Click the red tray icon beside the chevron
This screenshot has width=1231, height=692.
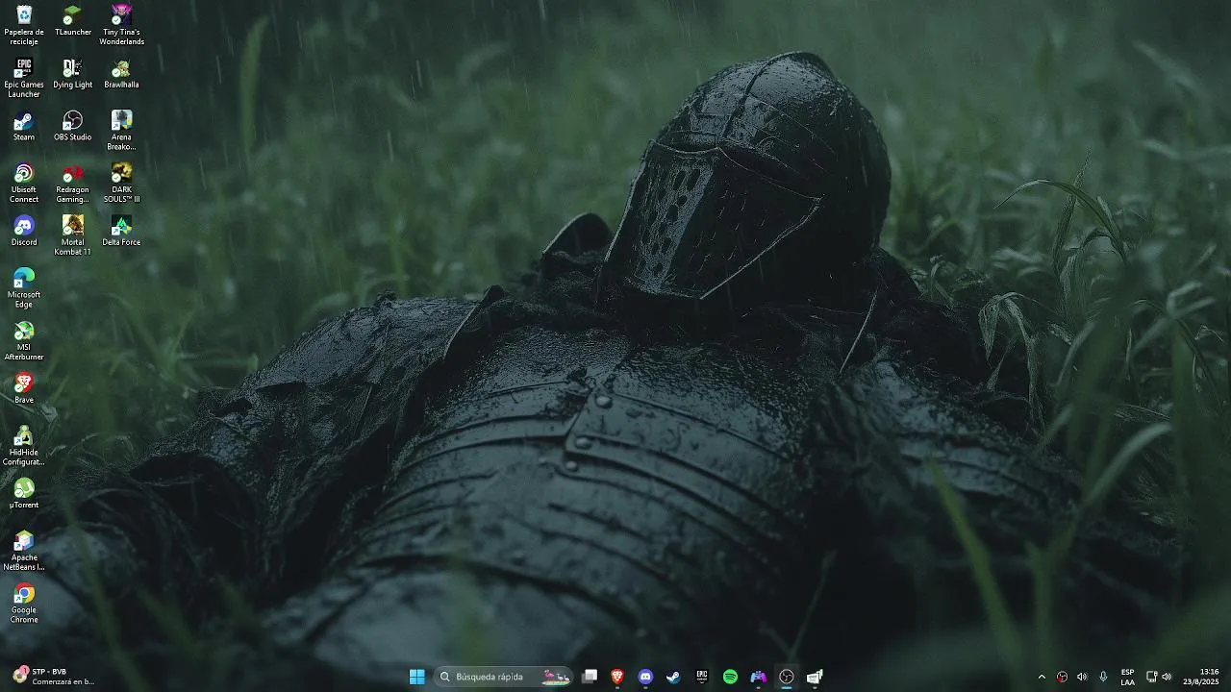coord(1062,677)
